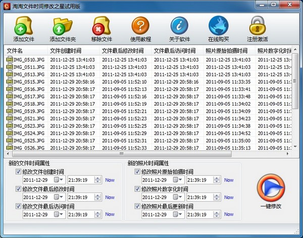Image resolution: width=303 pixels, height=238 pixels.
Task: Click the 在线购买 globe icon
Action: (x=219, y=26)
